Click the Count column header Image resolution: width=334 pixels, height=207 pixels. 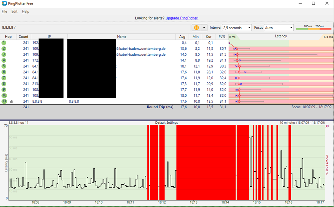click(x=24, y=36)
